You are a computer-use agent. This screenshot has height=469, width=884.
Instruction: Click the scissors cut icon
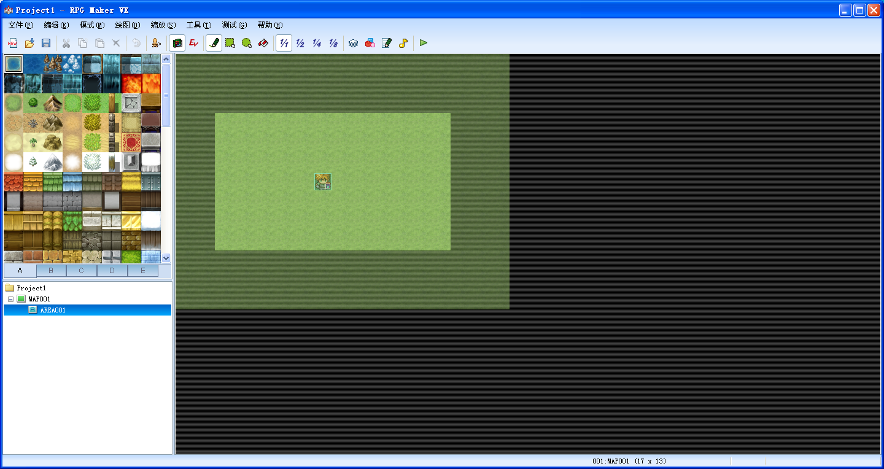[x=66, y=43]
